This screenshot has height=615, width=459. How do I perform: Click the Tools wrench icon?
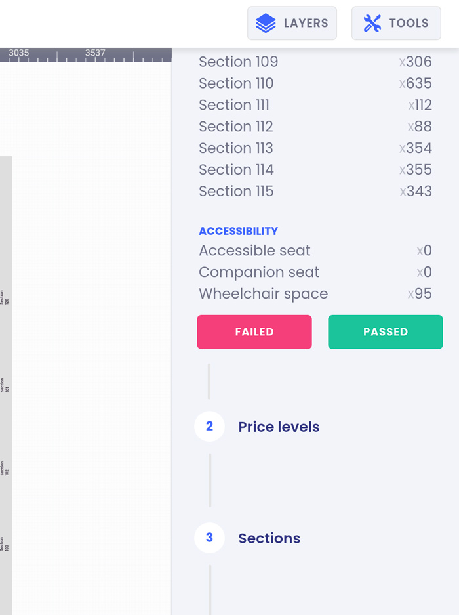click(372, 23)
